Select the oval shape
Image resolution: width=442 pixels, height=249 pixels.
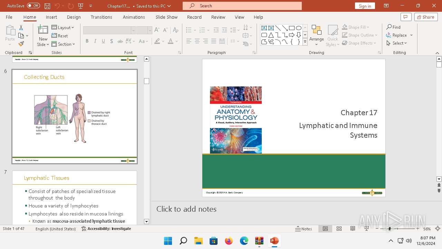click(299, 28)
